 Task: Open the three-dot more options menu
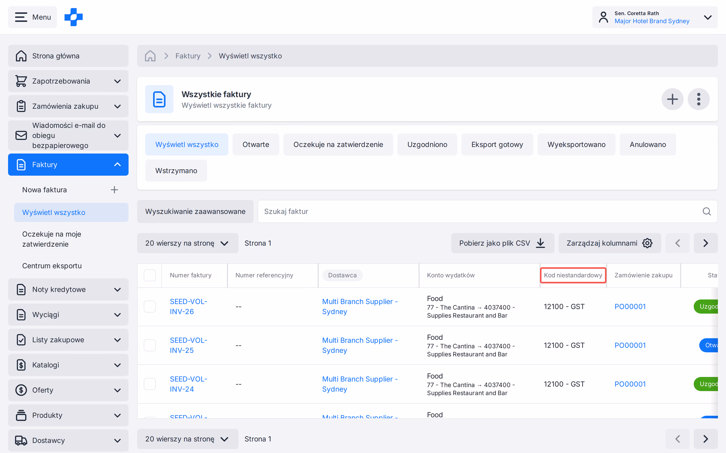(699, 99)
